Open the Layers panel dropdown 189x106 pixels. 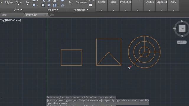pyautogui.click(x=102, y=10)
